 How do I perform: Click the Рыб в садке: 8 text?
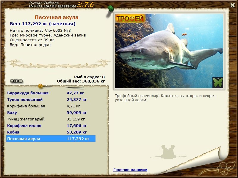pos(90,77)
